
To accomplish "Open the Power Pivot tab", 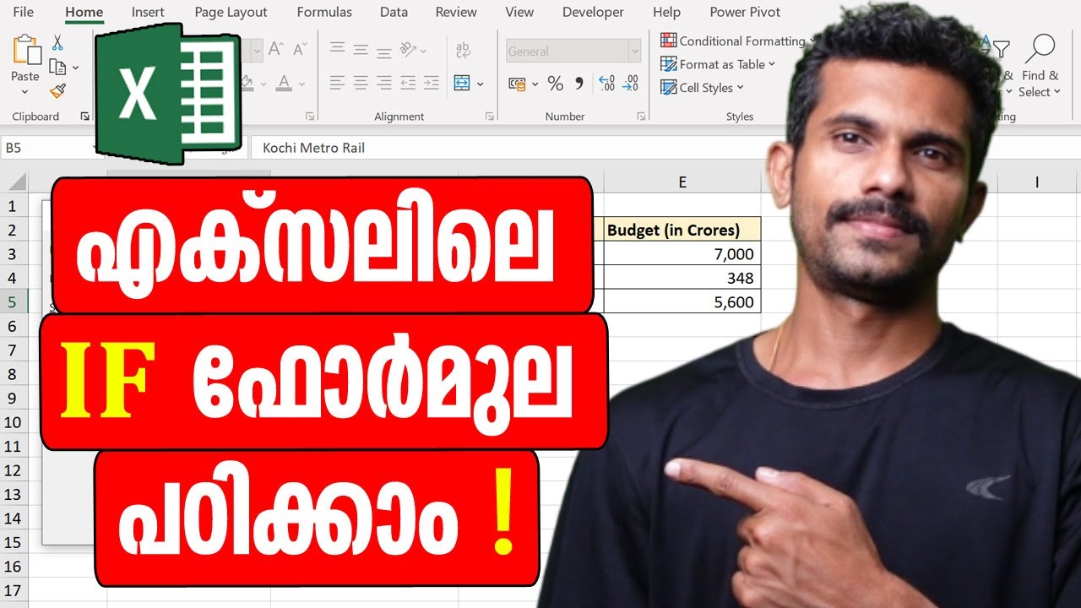I will pos(745,12).
